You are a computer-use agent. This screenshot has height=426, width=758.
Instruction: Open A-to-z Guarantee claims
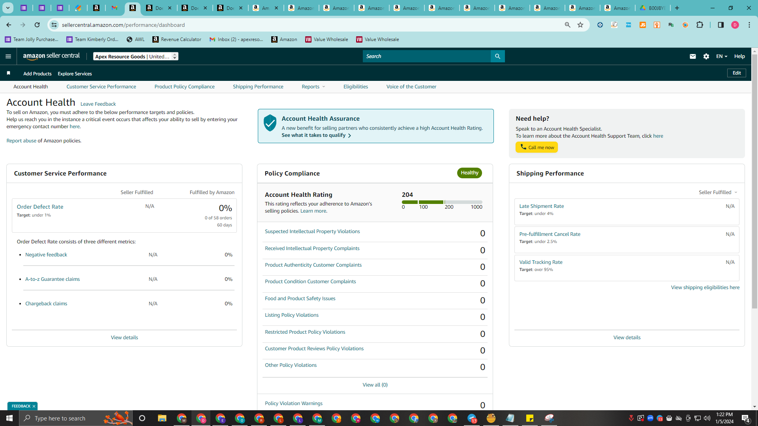pos(53,279)
